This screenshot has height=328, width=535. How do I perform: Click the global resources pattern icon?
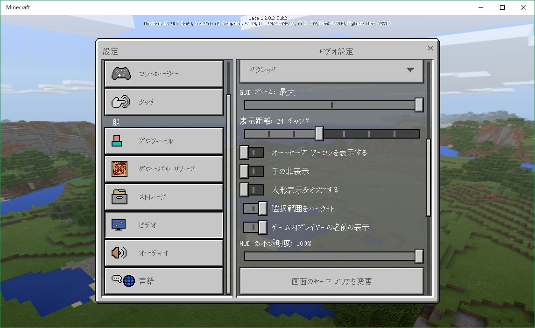tap(120, 169)
